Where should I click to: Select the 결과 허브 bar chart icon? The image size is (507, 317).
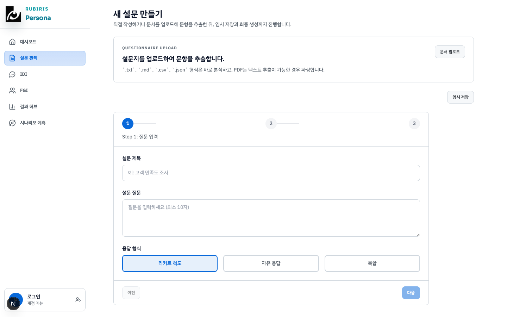12,106
